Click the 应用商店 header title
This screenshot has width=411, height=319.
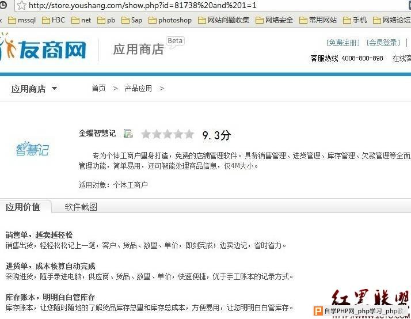pyautogui.click(x=139, y=50)
